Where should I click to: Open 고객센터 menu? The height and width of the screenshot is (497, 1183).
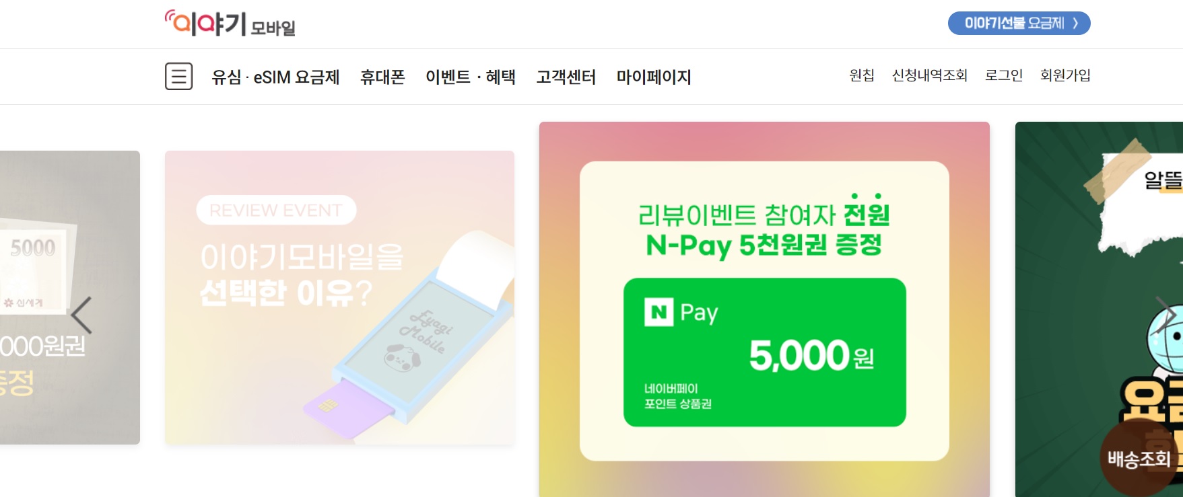point(566,77)
